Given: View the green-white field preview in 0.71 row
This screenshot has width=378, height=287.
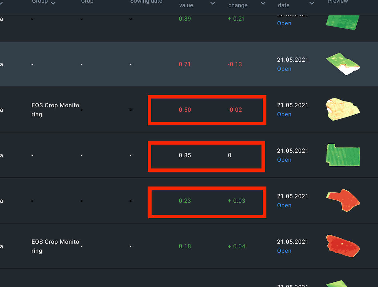Looking at the screenshot, I should pos(343,64).
